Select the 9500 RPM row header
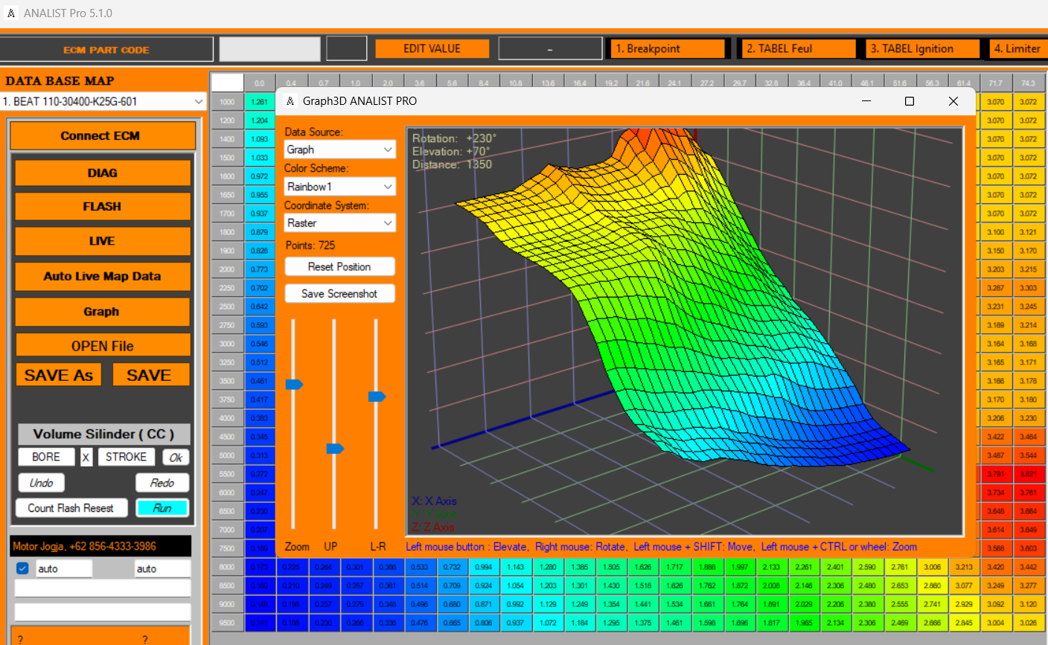1048x645 pixels. click(x=227, y=623)
